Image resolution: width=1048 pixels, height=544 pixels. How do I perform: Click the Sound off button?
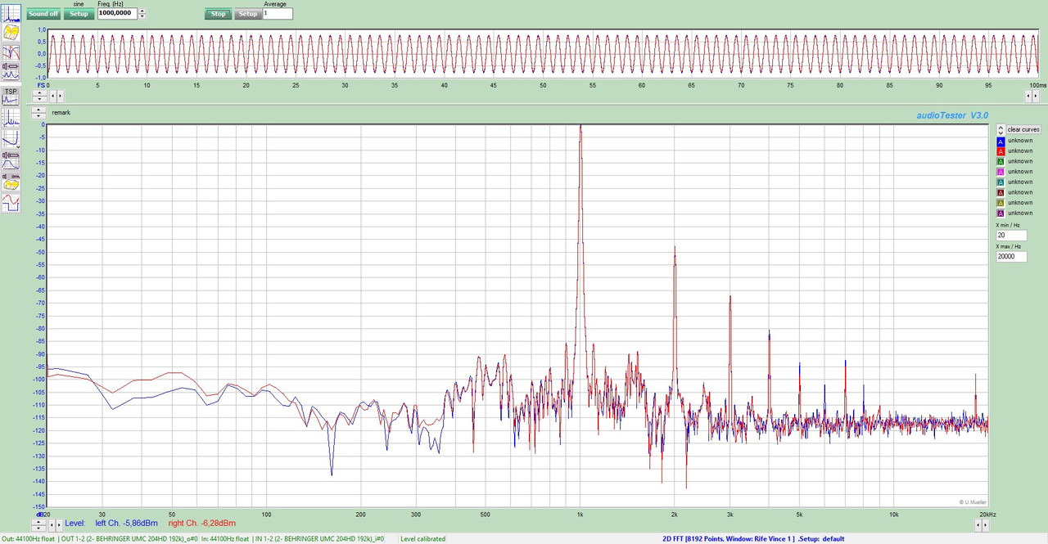43,14
